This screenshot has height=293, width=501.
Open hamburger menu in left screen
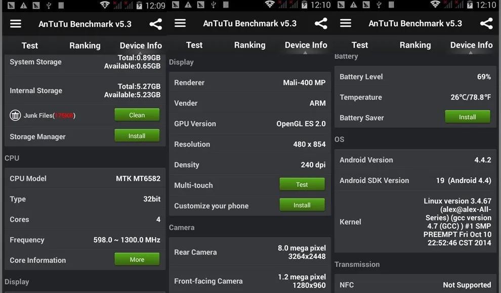(15, 24)
